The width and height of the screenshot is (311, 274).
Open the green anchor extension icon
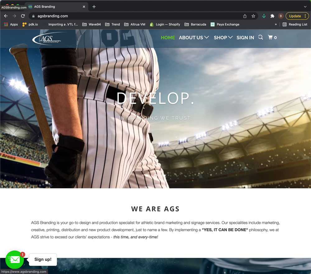click(x=264, y=16)
